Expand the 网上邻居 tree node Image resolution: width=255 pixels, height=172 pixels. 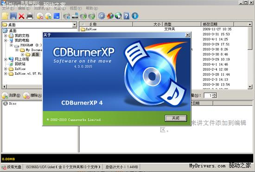[6, 59]
